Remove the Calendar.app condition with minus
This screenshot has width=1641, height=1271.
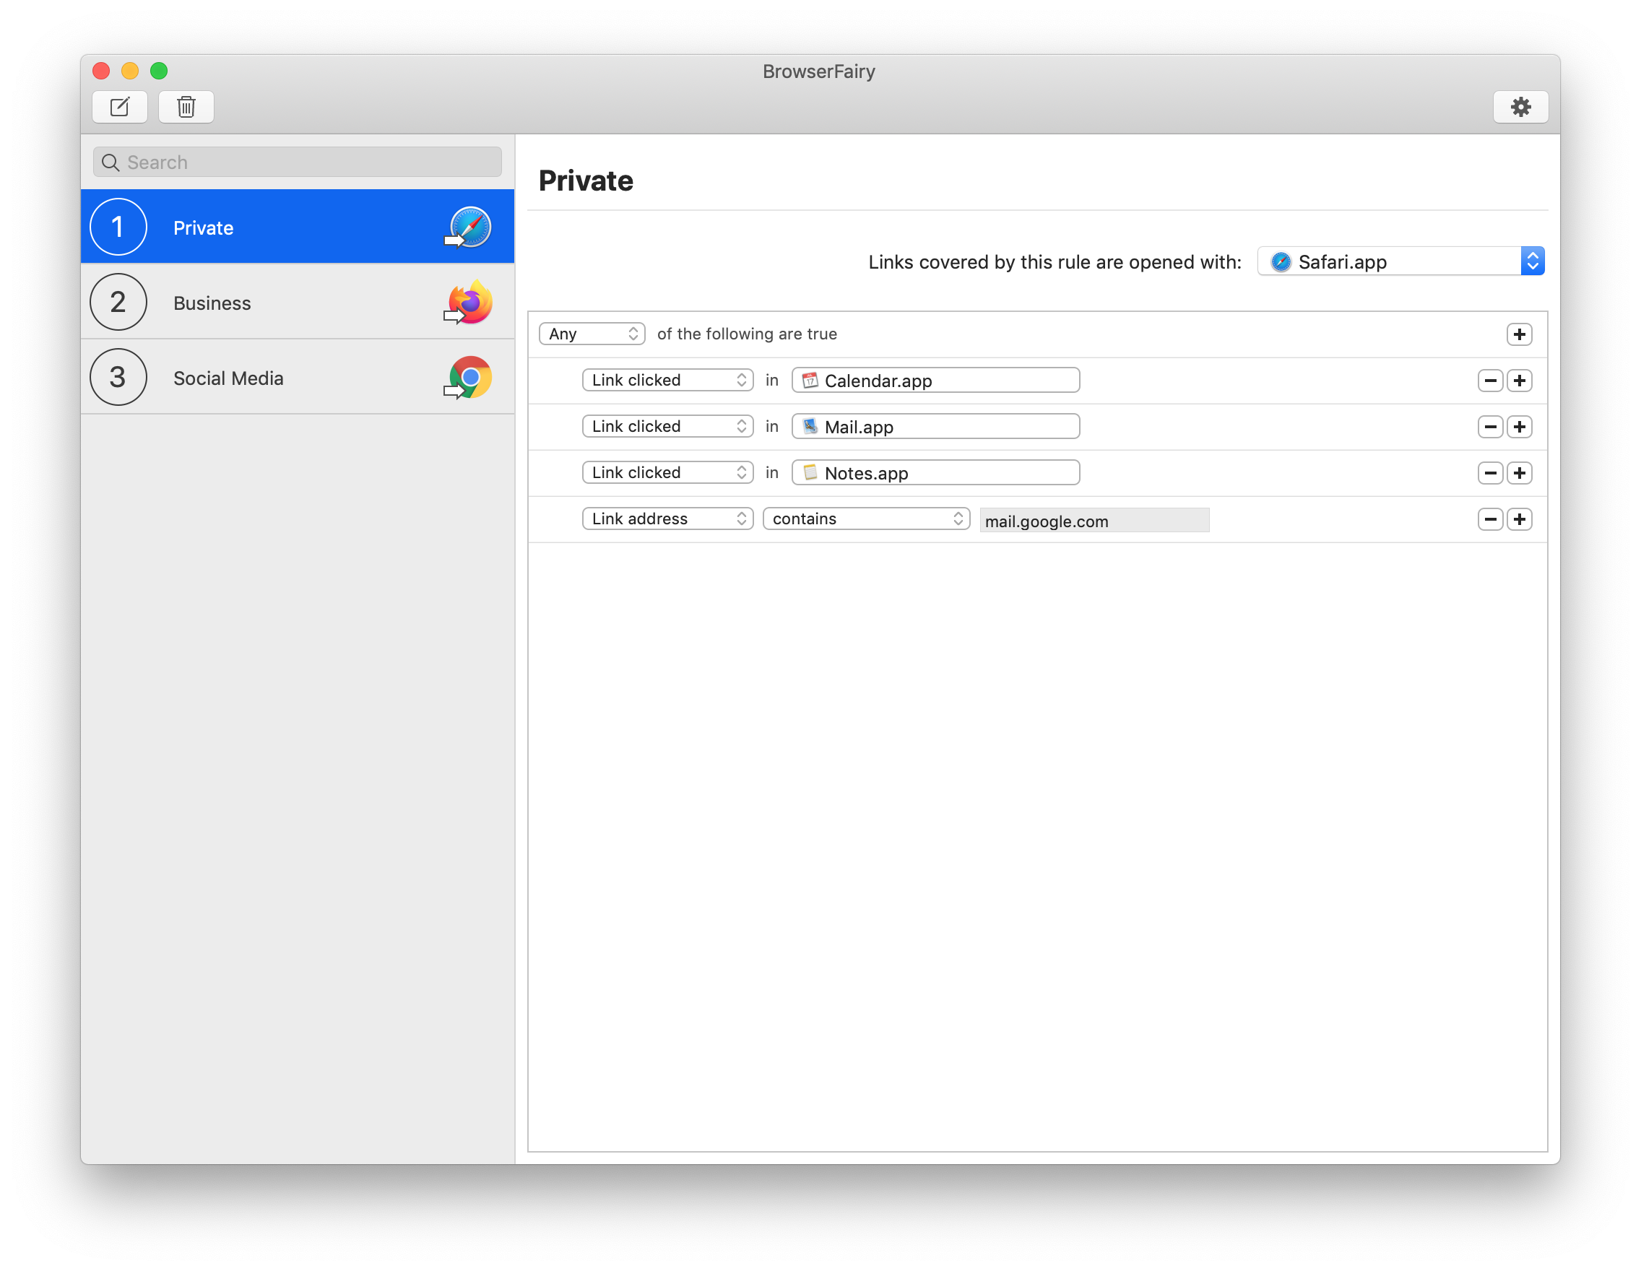click(1490, 380)
